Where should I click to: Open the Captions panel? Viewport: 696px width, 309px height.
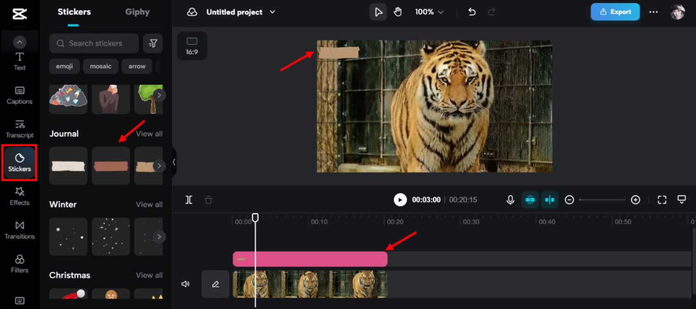pyautogui.click(x=19, y=95)
